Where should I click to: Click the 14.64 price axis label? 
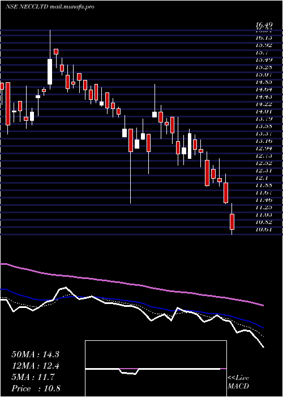[x=264, y=89]
